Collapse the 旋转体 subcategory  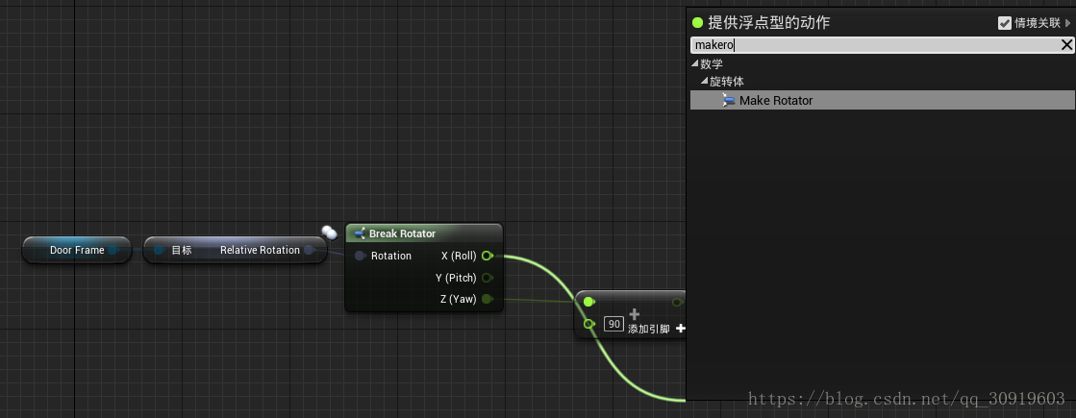[704, 81]
